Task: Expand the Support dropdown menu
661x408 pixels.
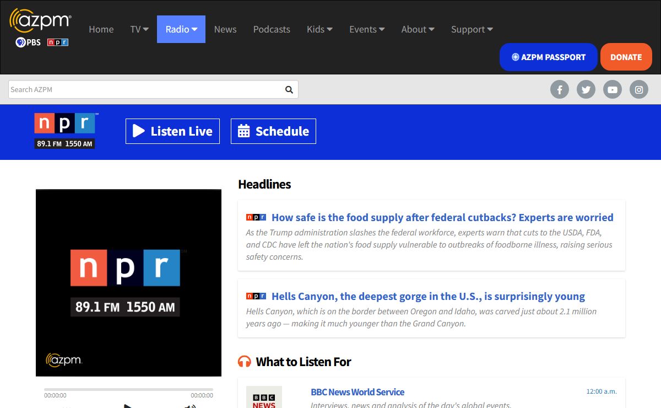Action: click(472, 29)
